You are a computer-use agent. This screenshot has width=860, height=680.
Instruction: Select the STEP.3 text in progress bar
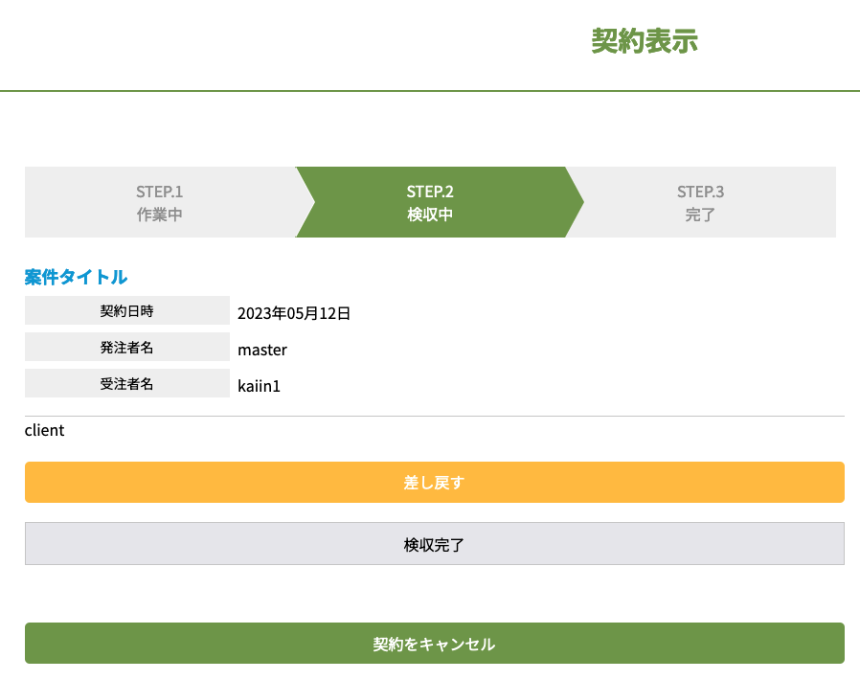(x=700, y=192)
